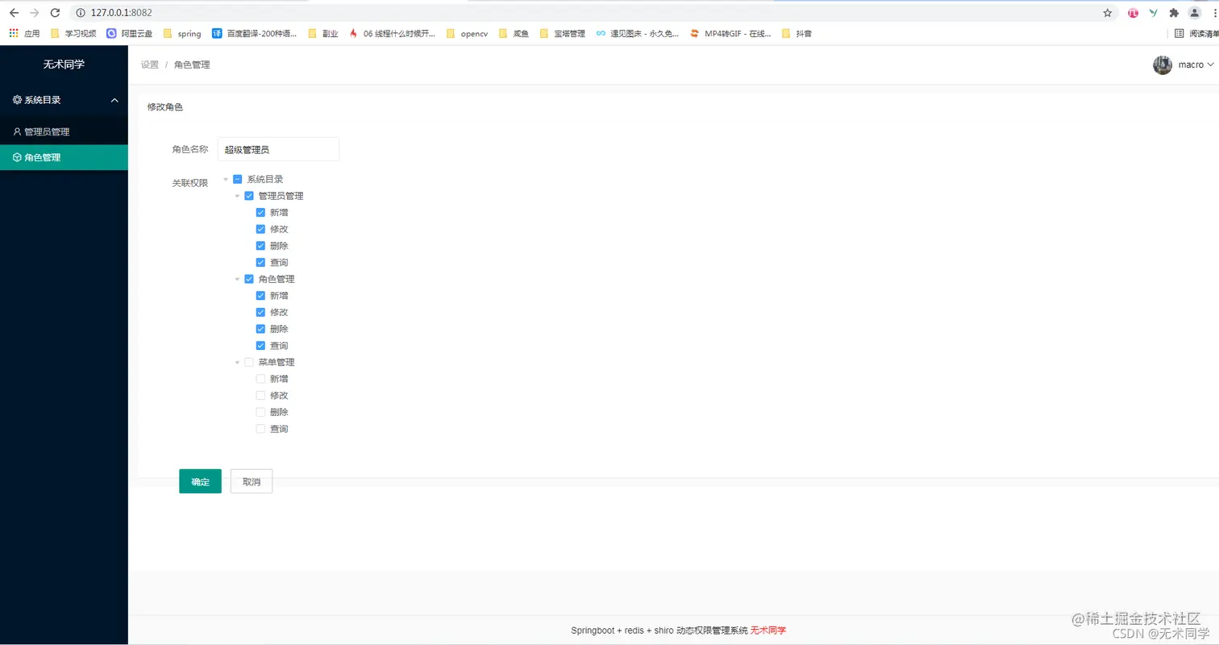Uncheck the 管理员管理 checkbox
Image resolution: width=1219 pixels, height=645 pixels.
pos(249,196)
